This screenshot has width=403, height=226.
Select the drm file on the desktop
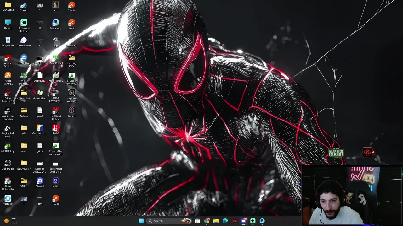click(40, 200)
